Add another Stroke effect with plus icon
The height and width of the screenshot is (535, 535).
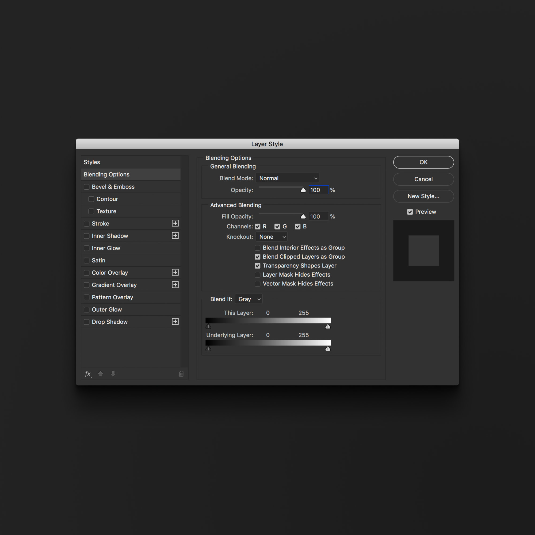(x=175, y=223)
